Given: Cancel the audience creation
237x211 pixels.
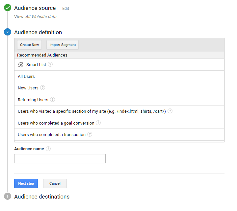Looking at the screenshot, I should click(x=55, y=183).
